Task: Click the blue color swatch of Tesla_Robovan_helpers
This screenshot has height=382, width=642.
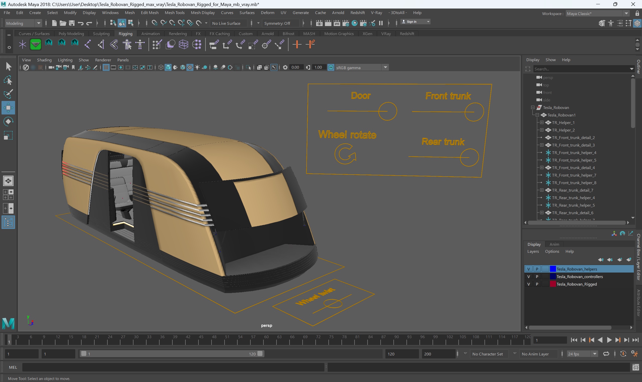Action: tap(553, 269)
